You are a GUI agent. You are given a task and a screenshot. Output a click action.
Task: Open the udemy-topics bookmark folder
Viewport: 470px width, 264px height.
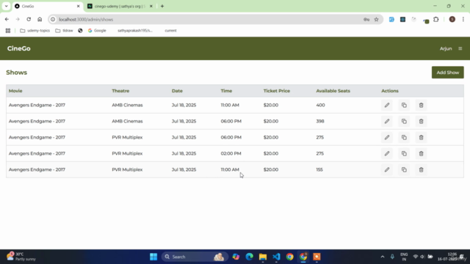[35, 31]
